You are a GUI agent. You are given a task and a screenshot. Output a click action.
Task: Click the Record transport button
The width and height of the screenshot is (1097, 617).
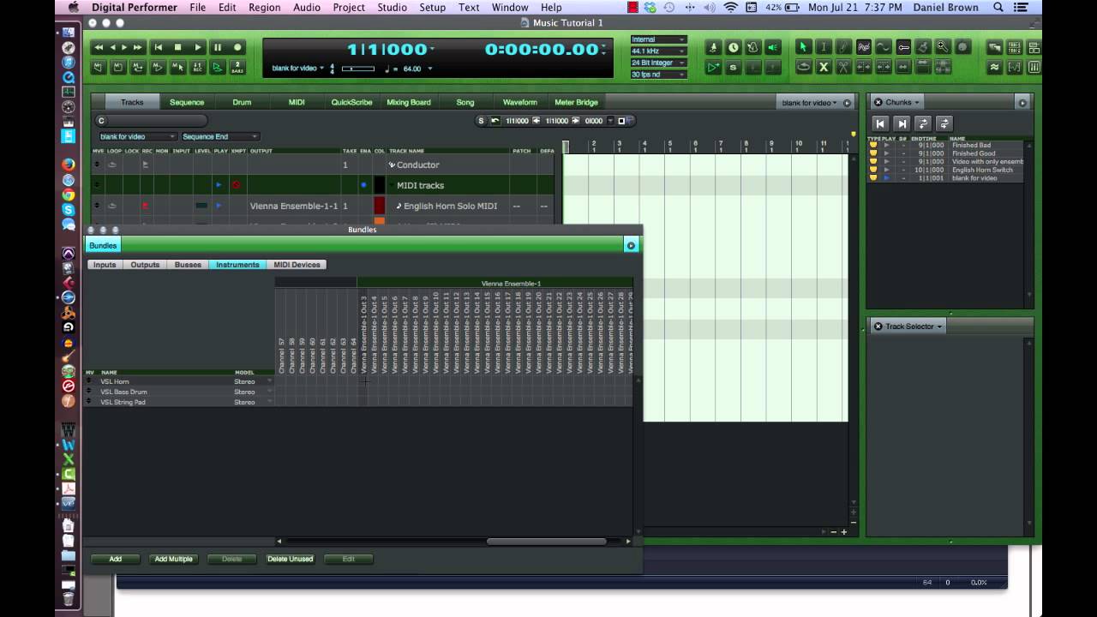click(x=237, y=47)
